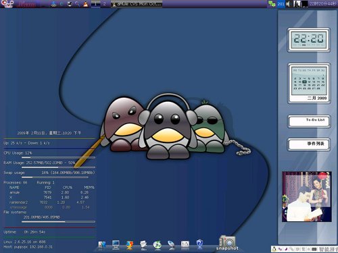Viewport: 338px width, 253px height.
Task: Click the 22:20 digital clock widget
Action: coord(309,40)
